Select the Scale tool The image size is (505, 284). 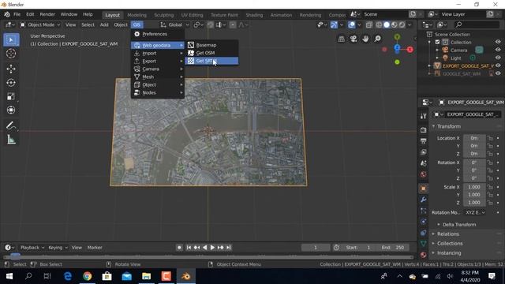11,96
